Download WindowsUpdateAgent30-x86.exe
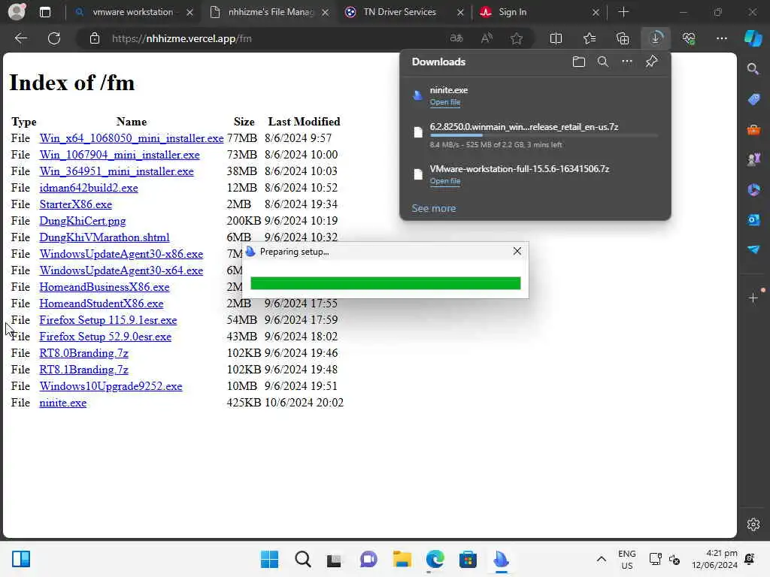770x577 pixels. 121,254
